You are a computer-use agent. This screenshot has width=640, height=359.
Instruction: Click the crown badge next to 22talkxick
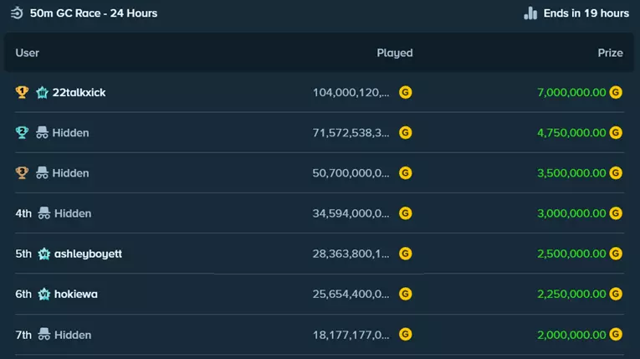(x=42, y=92)
